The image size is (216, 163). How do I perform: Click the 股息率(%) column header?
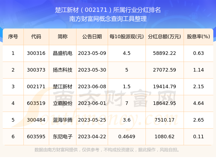198,37
